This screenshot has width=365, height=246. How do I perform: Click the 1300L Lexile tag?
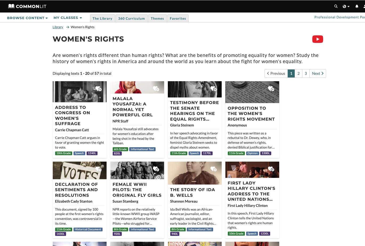tap(266, 153)
